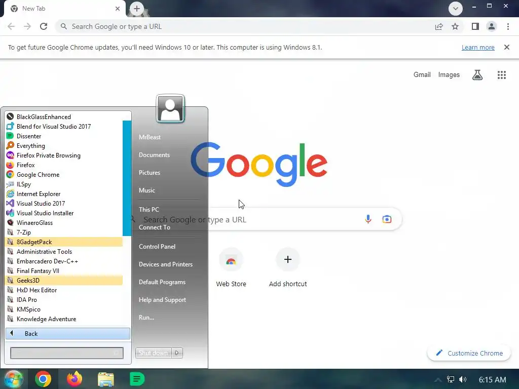Click the browser forward arrow
Viewport: 519px width, 389px height.
[27, 26]
